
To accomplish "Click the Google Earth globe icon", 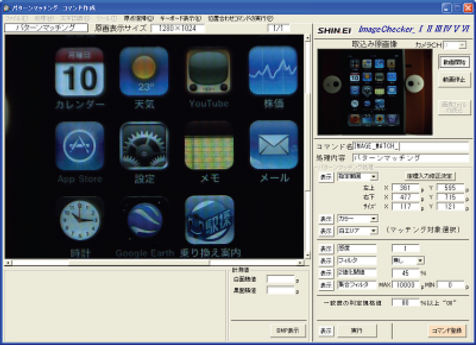I will click(x=145, y=220).
